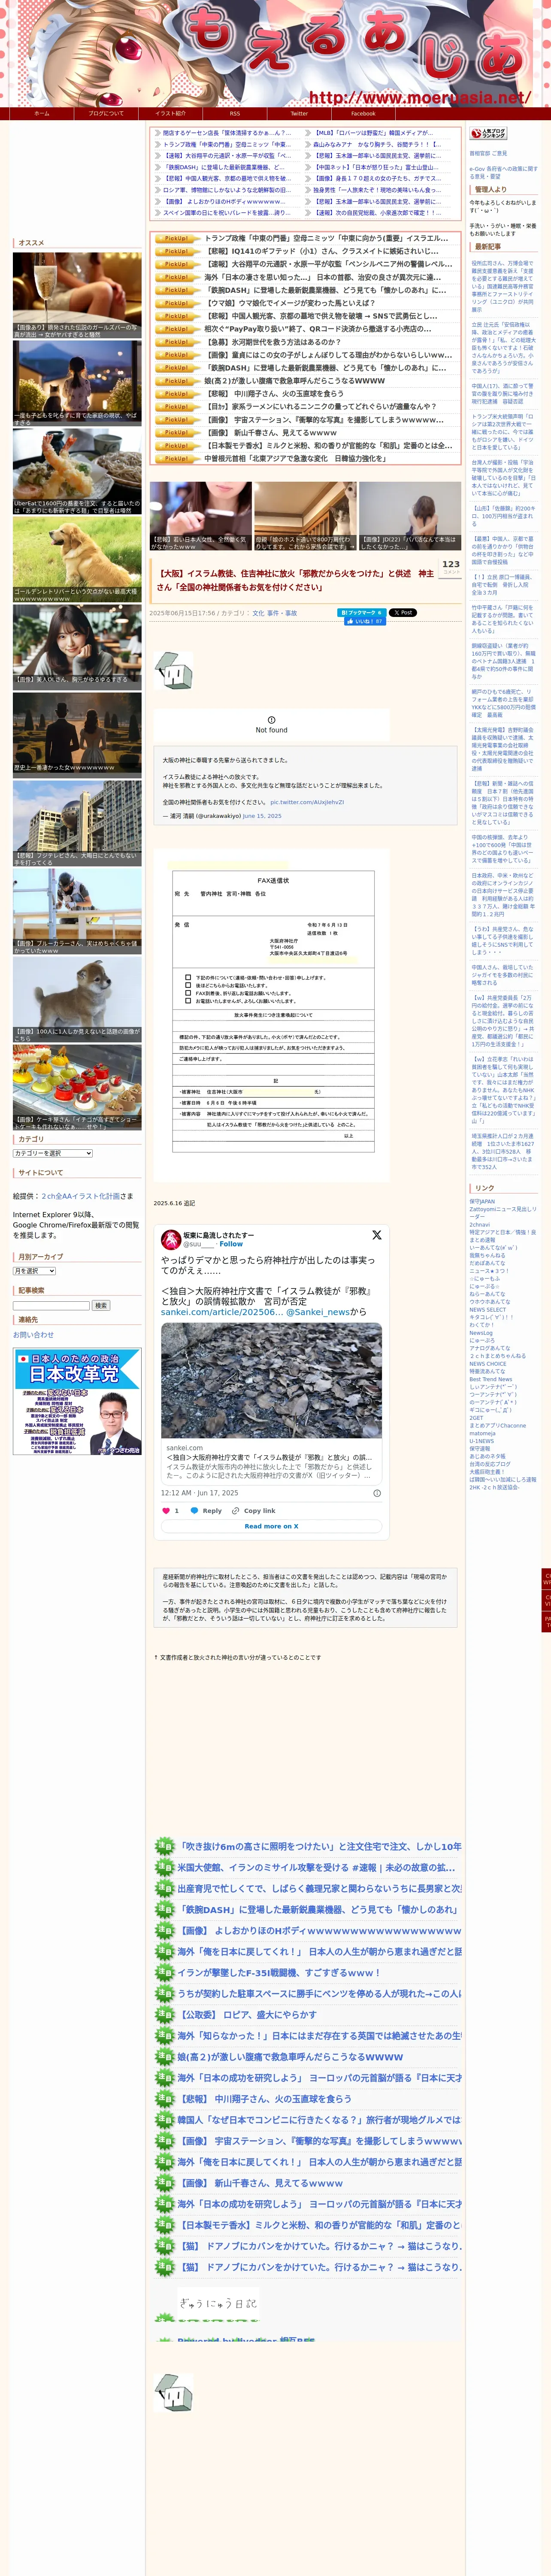The image size is (551, 2576).
Task: Click the June 15, 2025 tweet date link
Action: (262, 816)
